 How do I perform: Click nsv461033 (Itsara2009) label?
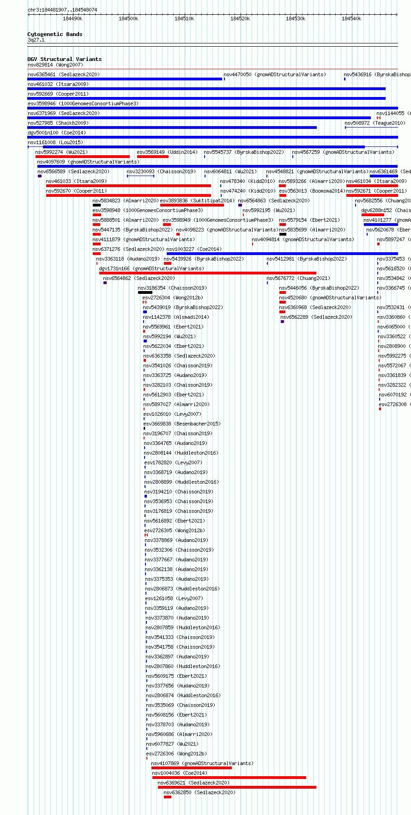76,181
